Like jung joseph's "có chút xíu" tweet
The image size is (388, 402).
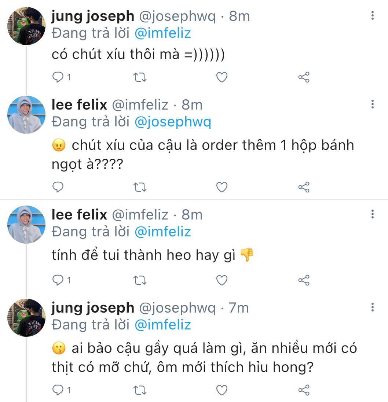(x=222, y=77)
